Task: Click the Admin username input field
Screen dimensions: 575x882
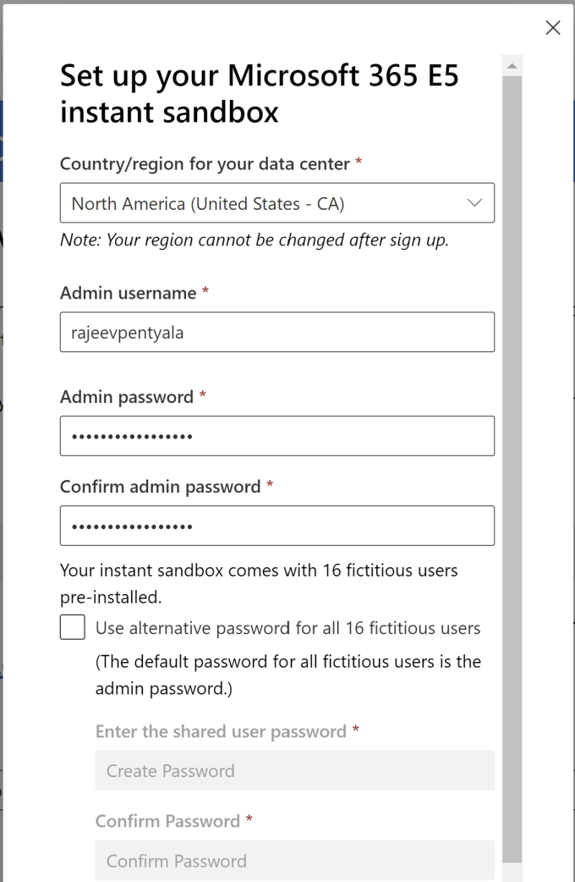Action: pos(277,332)
